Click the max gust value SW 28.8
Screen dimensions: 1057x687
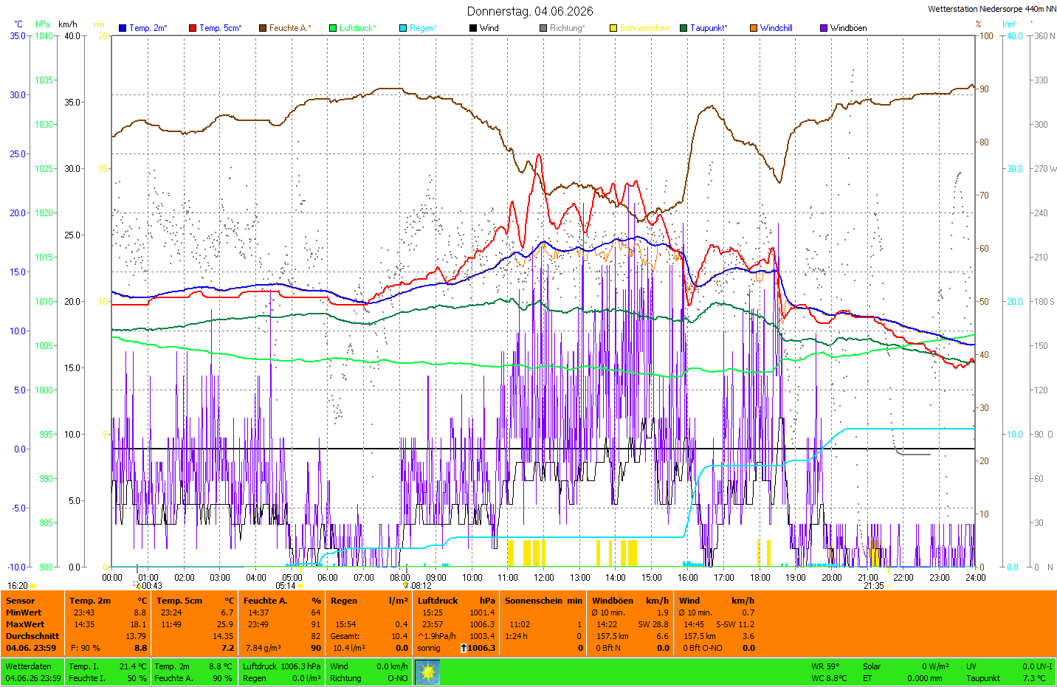point(653,624)
